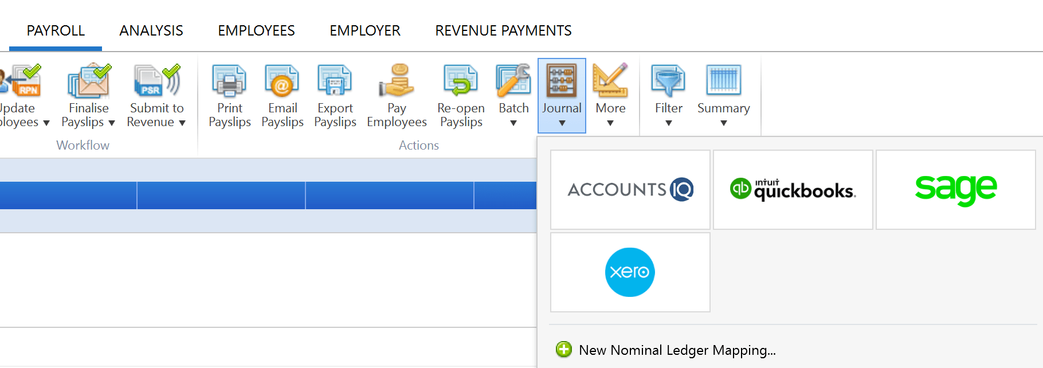Expand the Summary dropdown arrow

click(x=724, y=123)
